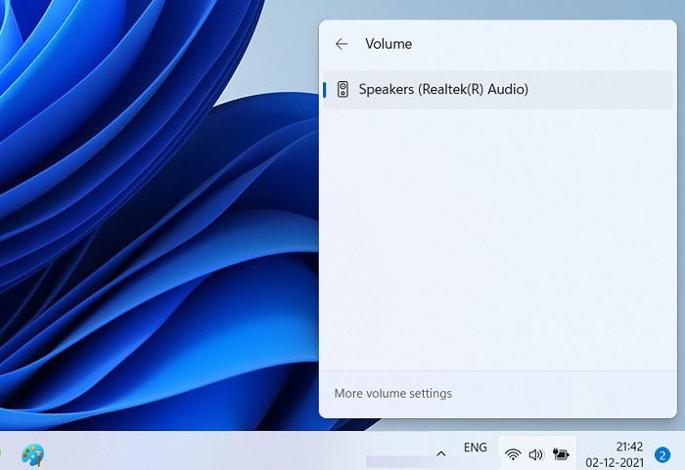Screen dimensions: 685x470
Task: Launch the Paint app from taskbar
Action: (32, 455)
